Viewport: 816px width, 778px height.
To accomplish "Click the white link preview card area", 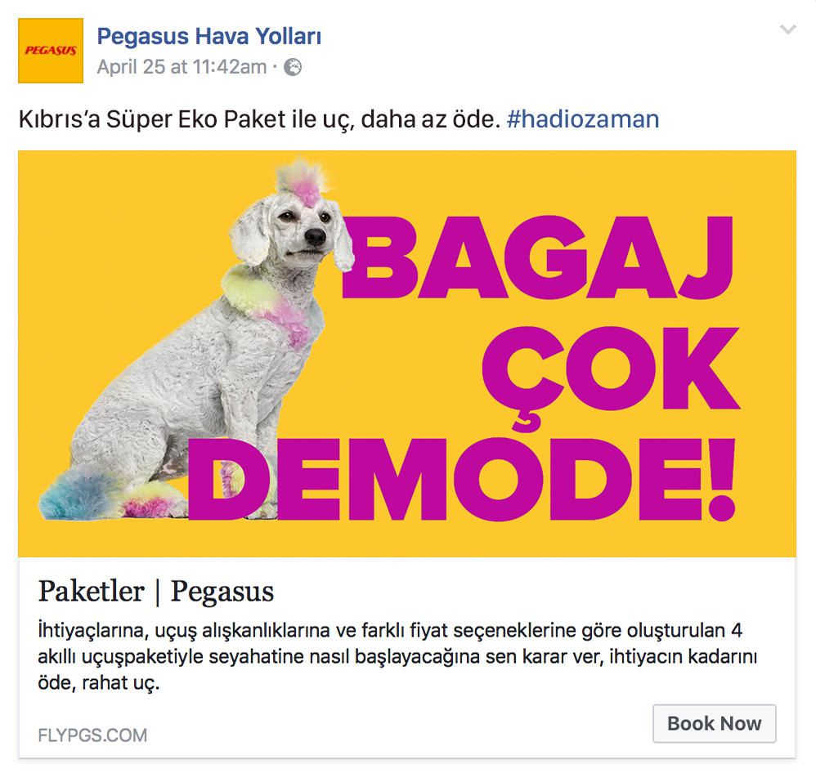I will pos(407,657).
